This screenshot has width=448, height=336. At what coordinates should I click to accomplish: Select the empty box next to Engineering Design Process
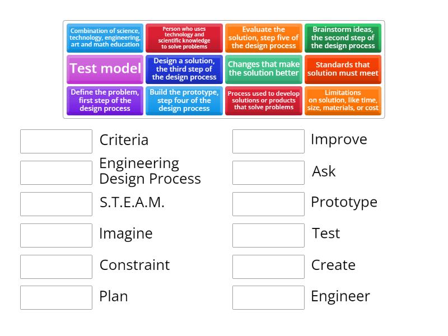(x=56, y=172)
